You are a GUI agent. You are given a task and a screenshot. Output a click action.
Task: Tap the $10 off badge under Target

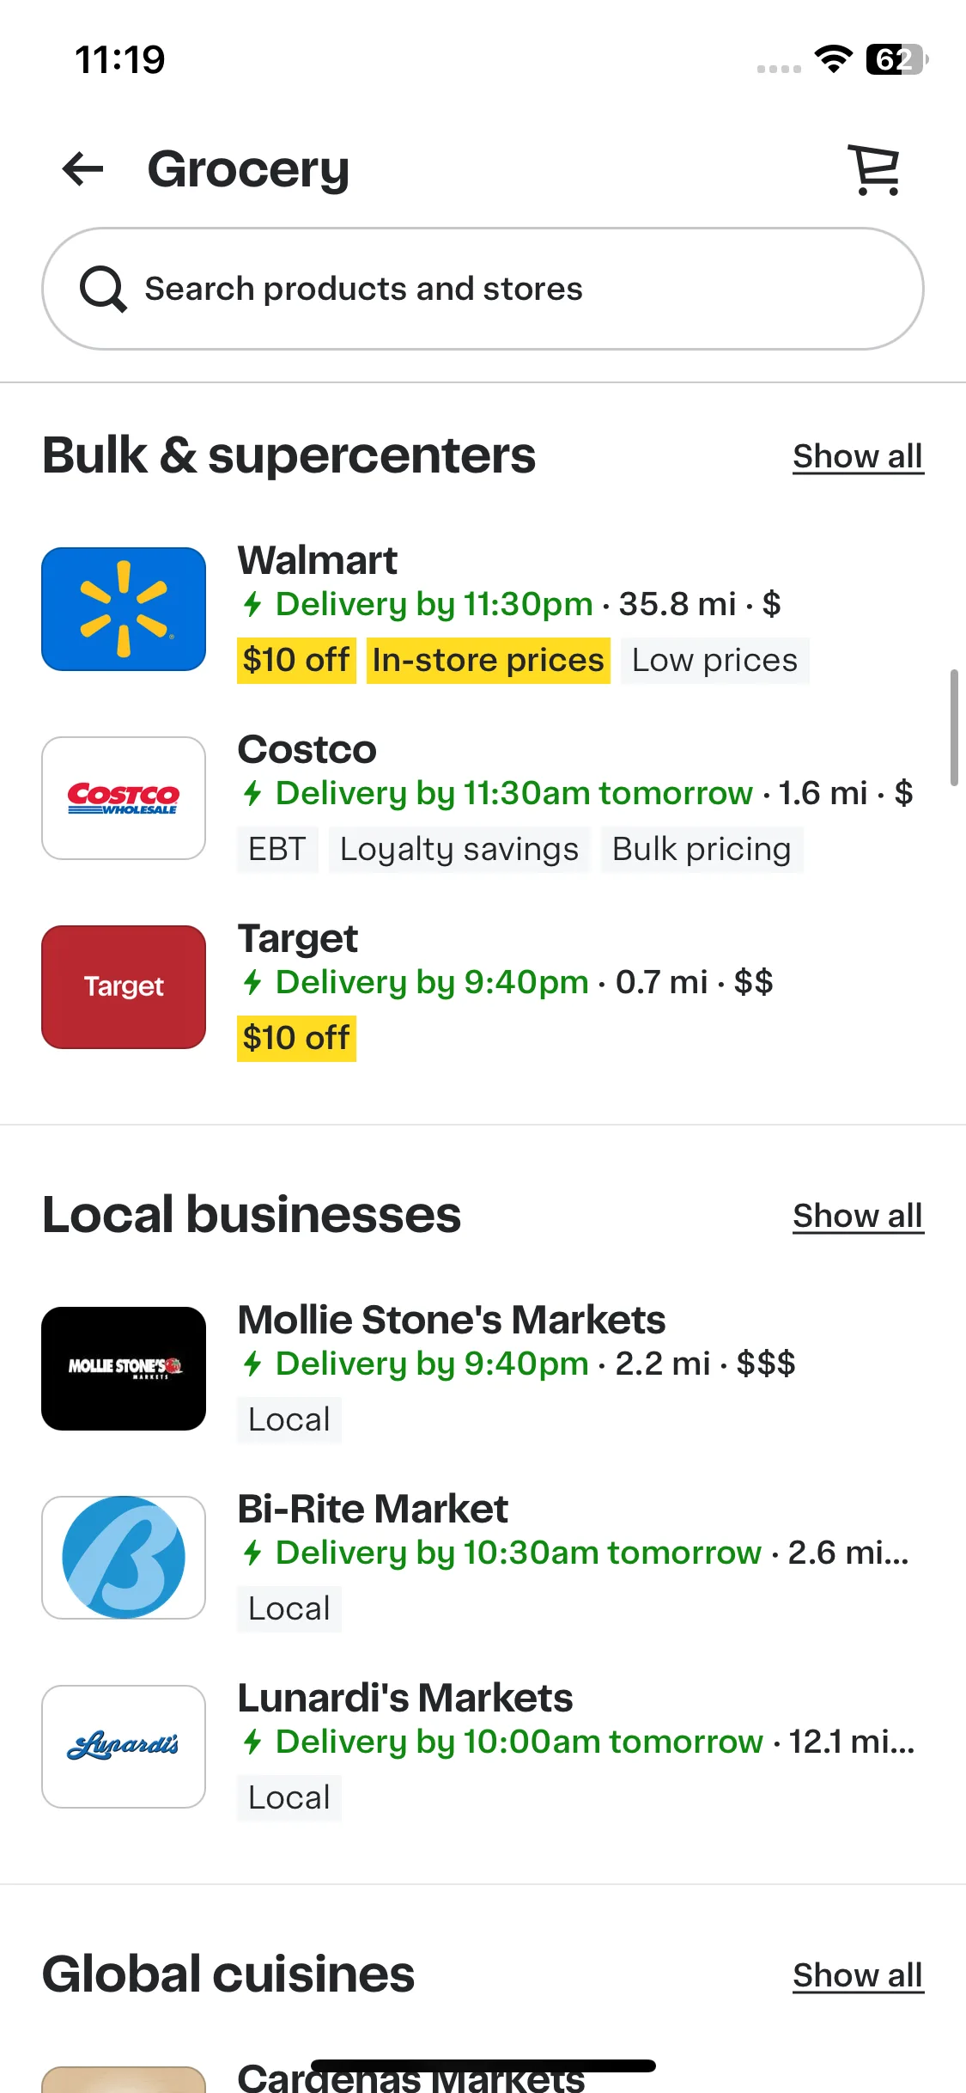click(296, 1039)
